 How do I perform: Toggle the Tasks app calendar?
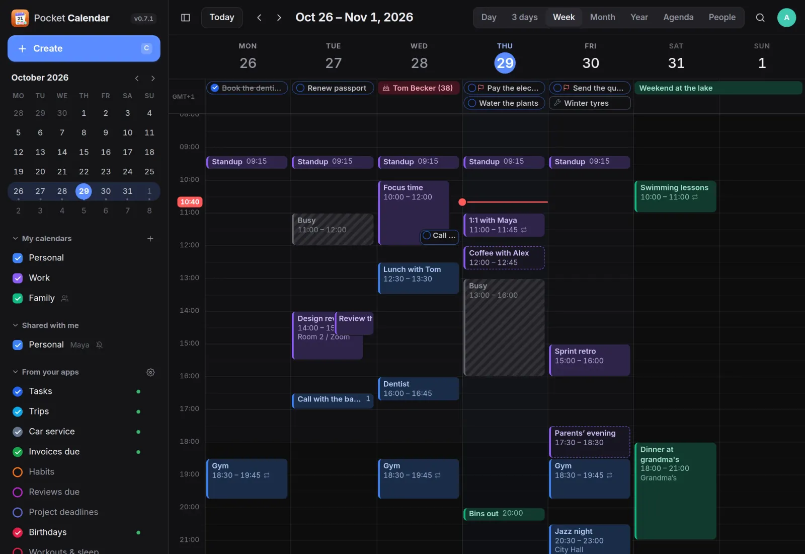[18, 391]
